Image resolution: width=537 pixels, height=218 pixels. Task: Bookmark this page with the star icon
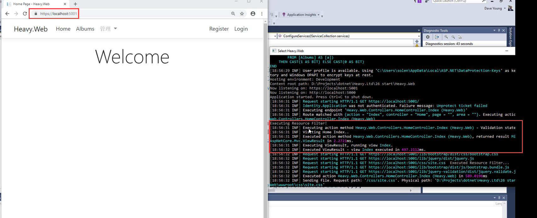pos(242,14)
